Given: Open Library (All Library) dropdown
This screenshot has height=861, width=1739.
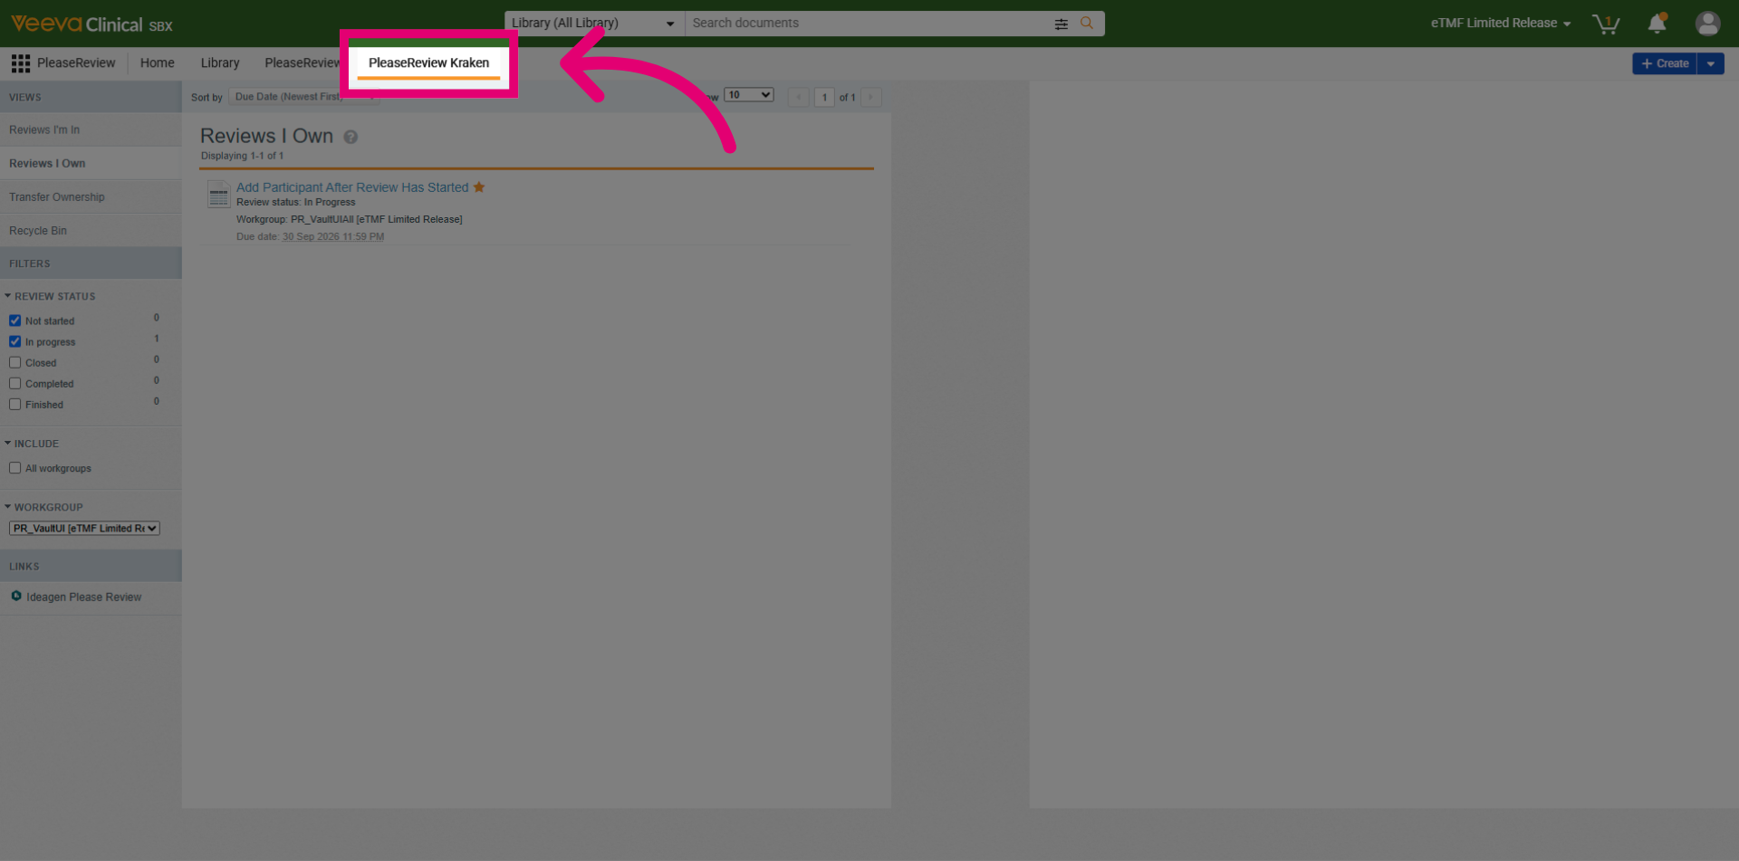Looking at the screenshot, I should 594,24.
